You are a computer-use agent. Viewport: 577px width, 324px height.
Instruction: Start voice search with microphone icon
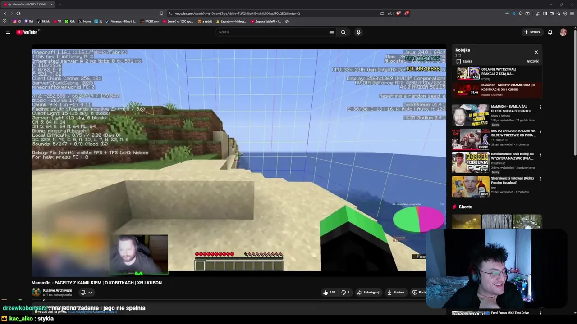point(358,32)
